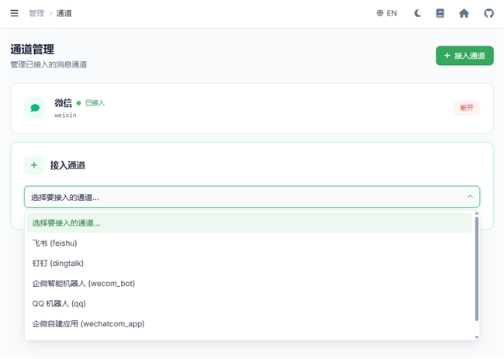This screenshot has width=504, height=359.
Task: Open the GitHub repository icon
Action: click(488, 13)
